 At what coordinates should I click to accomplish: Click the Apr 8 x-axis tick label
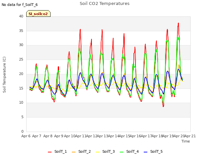pos(48,136)
